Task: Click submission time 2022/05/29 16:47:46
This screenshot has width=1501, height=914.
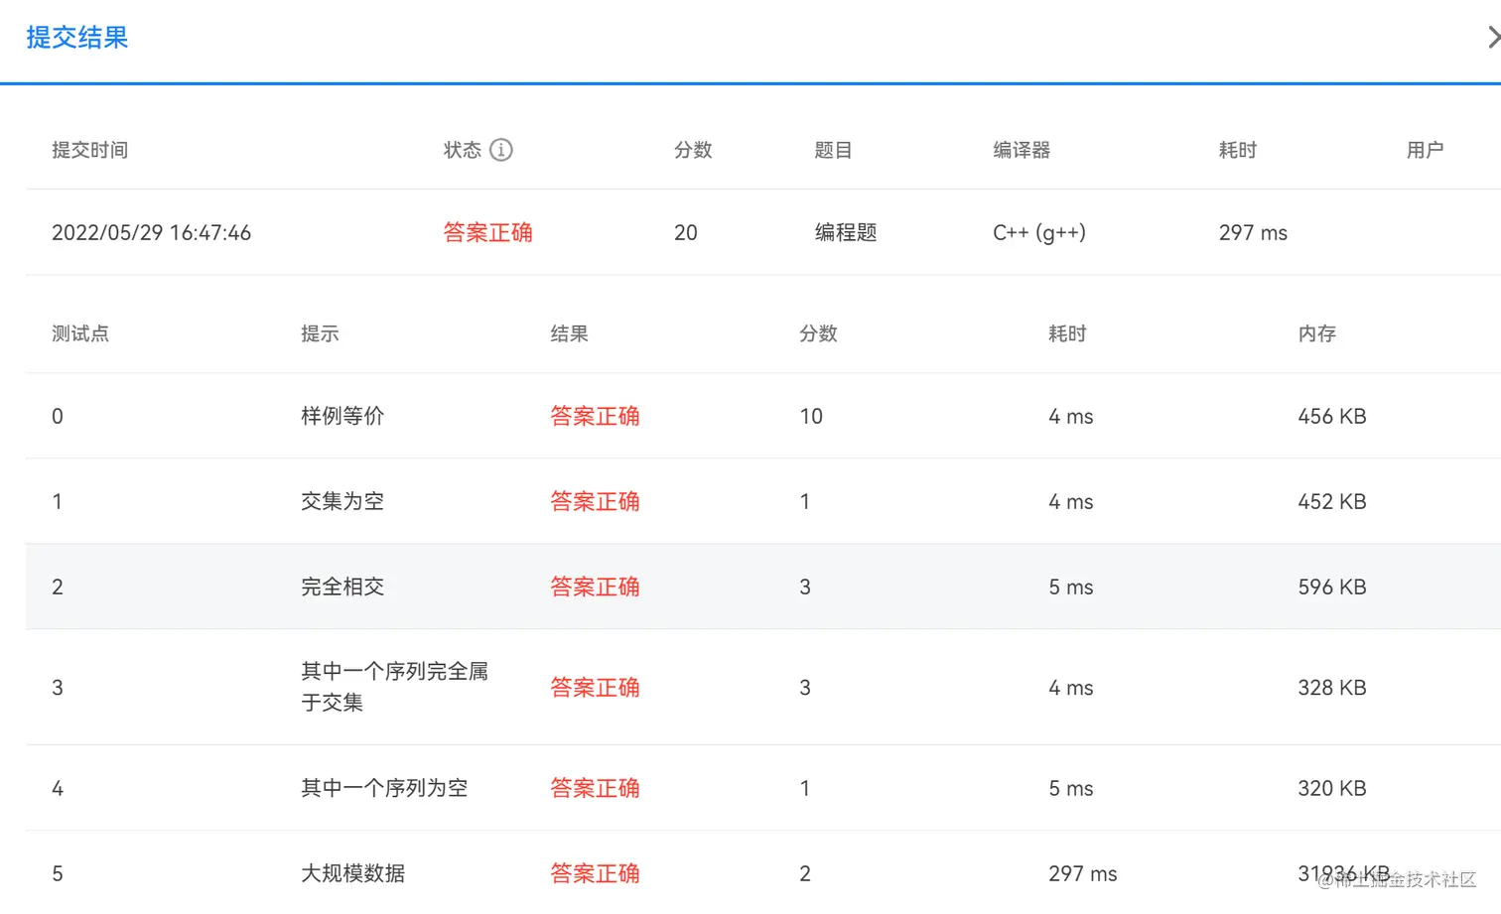Action: click(x=151, y=232)
